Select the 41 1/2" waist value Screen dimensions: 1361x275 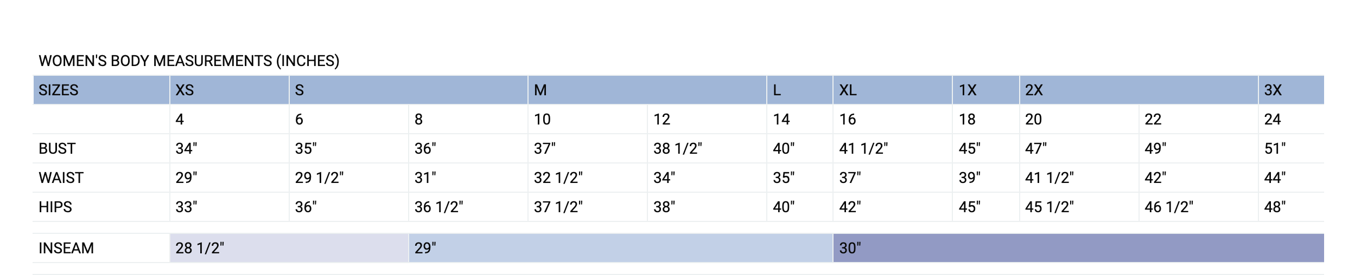[x=1050, y=178]
